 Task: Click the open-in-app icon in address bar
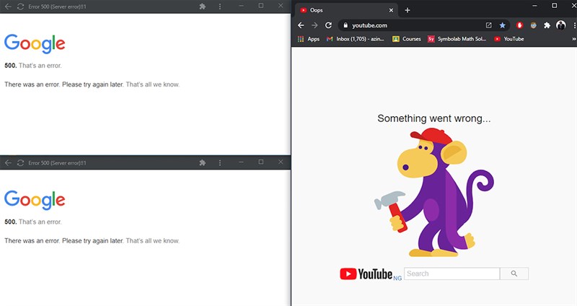(489, 25)
